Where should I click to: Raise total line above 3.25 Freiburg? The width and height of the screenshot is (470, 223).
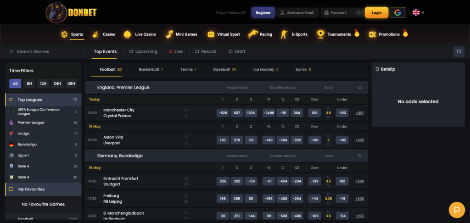(x=329, y=194)
